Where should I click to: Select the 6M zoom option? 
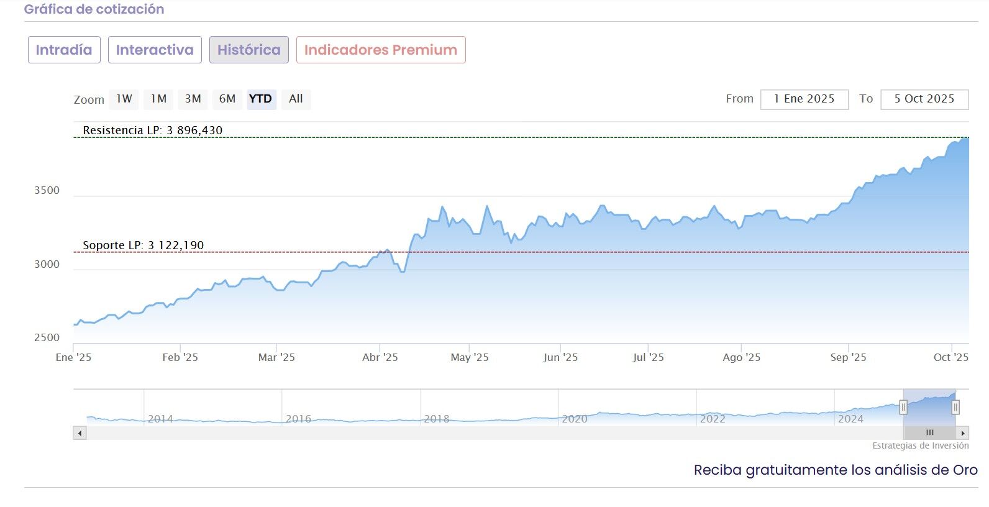(x=227, y=99)
